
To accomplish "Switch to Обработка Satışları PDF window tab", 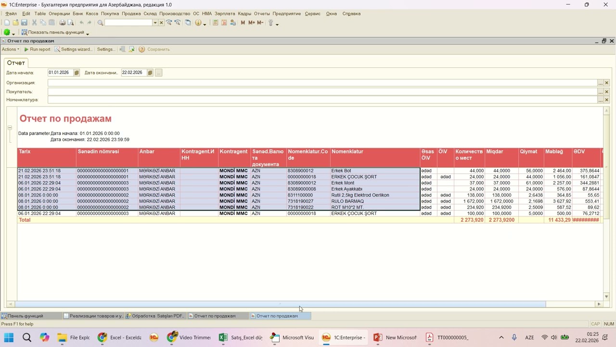I will (155, 316).
